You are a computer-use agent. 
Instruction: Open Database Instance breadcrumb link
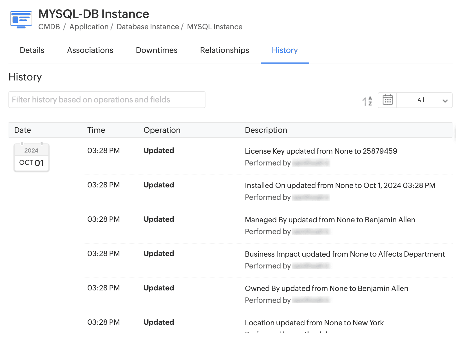point(148,27)
